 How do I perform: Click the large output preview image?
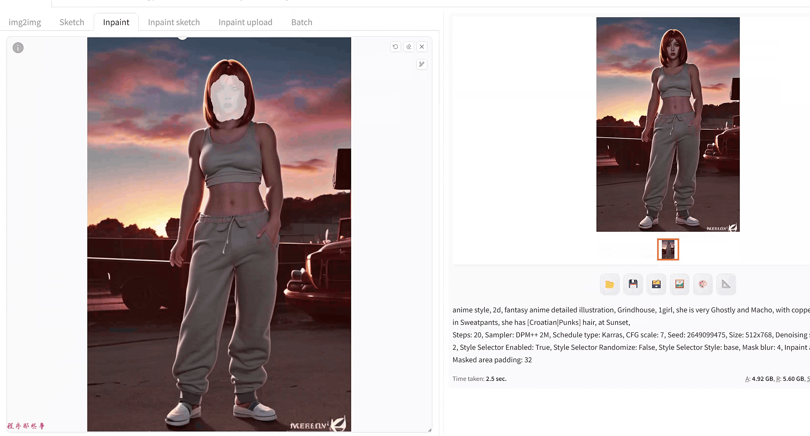668,125
